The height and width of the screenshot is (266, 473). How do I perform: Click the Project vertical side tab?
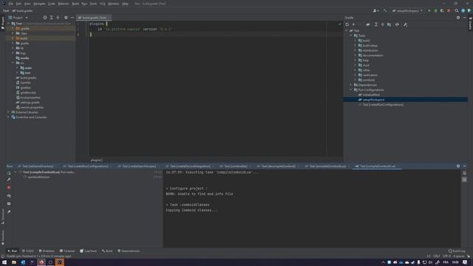point(3,23)
